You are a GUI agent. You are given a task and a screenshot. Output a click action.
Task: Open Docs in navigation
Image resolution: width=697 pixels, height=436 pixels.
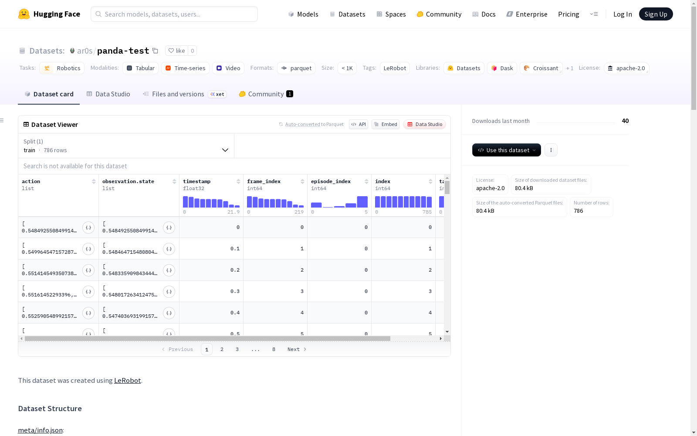tap(484, 14)
